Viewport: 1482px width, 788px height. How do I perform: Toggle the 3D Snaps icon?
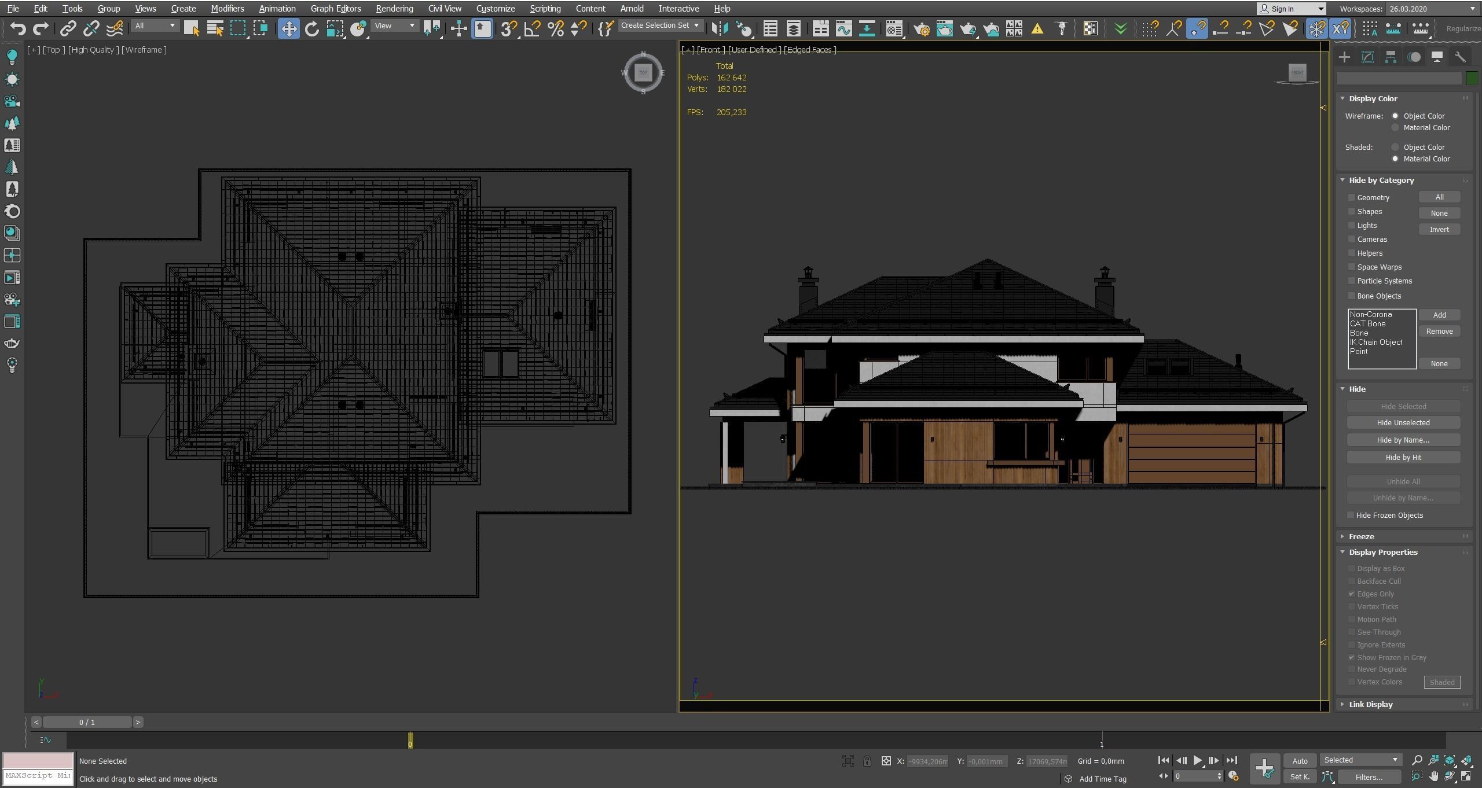point(509,28)
